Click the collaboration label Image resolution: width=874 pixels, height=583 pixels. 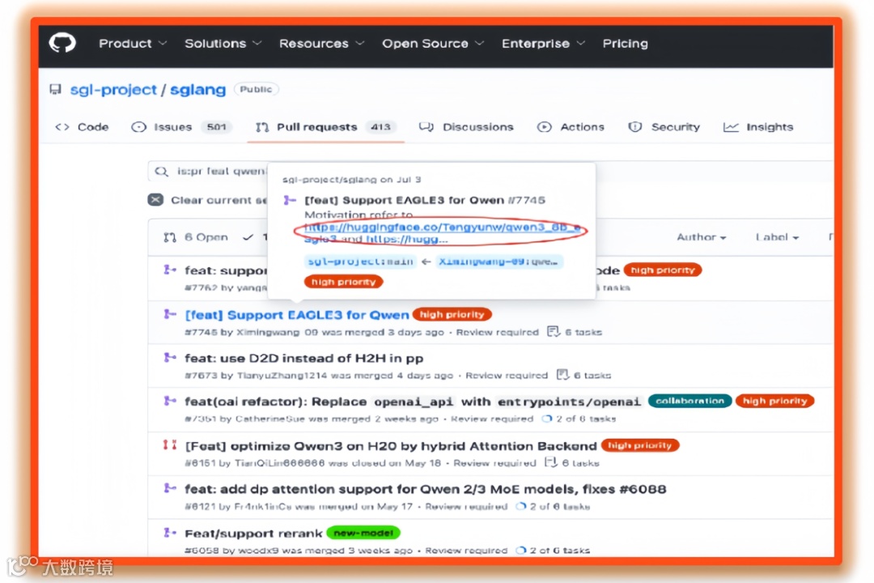(689, 401)
